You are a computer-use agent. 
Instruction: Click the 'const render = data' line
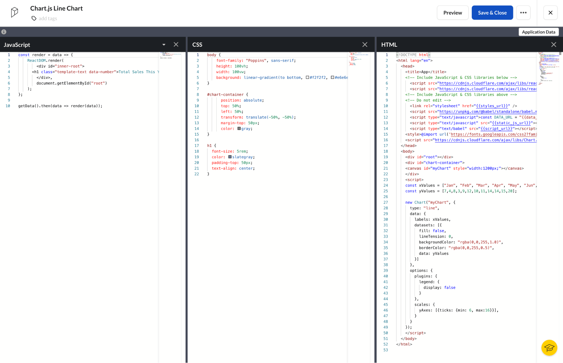45,55
